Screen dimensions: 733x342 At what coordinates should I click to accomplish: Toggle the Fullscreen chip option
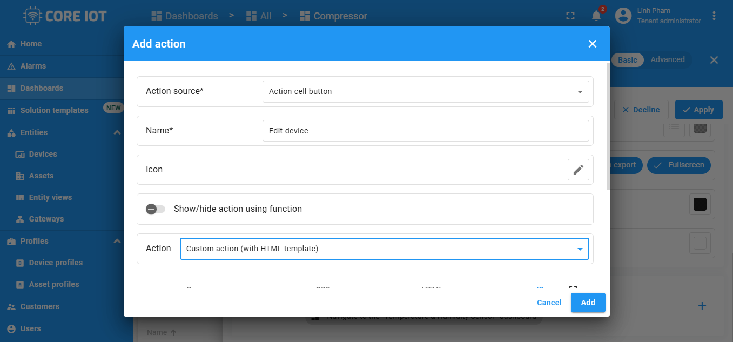(x=679, y=165)
